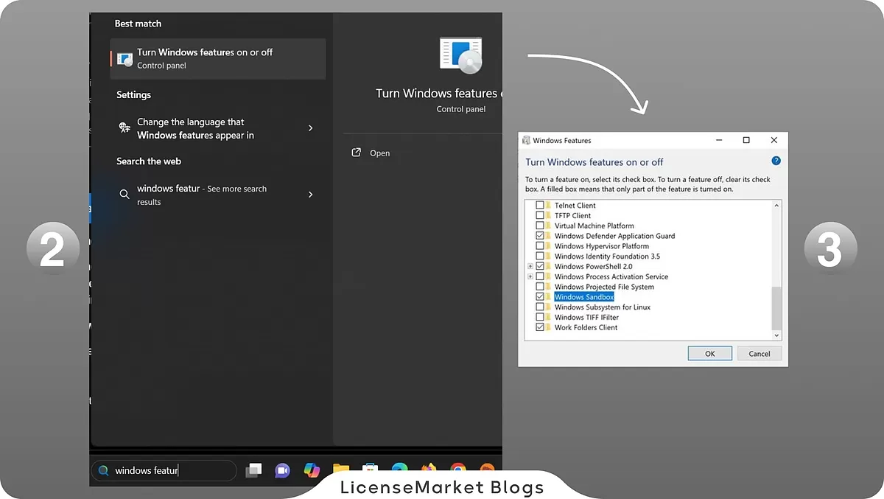Expand the Windows PowerShell 2.0 node
884x499 pixels.
click(530, 266)
